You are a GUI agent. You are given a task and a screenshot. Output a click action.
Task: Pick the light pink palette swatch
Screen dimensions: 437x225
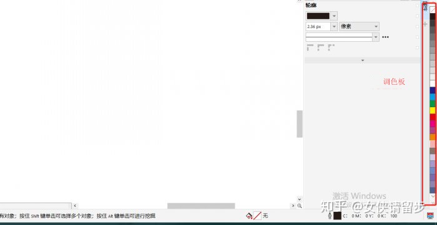click(433, 144)
